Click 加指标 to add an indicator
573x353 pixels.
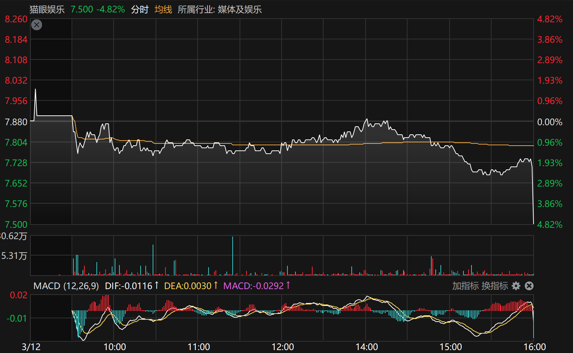click(465, 286)
